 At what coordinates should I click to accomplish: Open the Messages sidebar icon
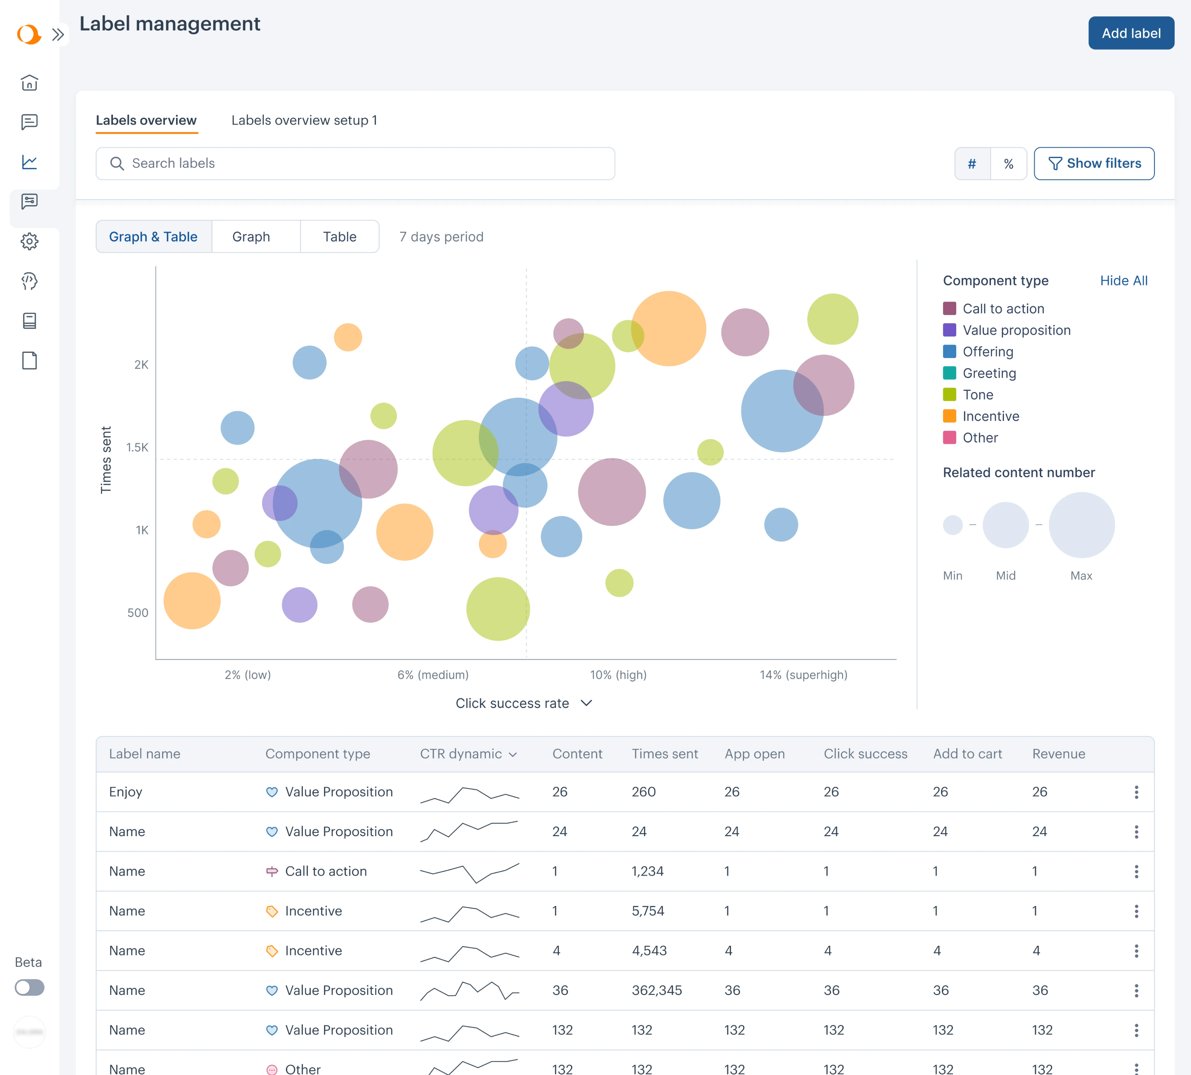(29, 122)
